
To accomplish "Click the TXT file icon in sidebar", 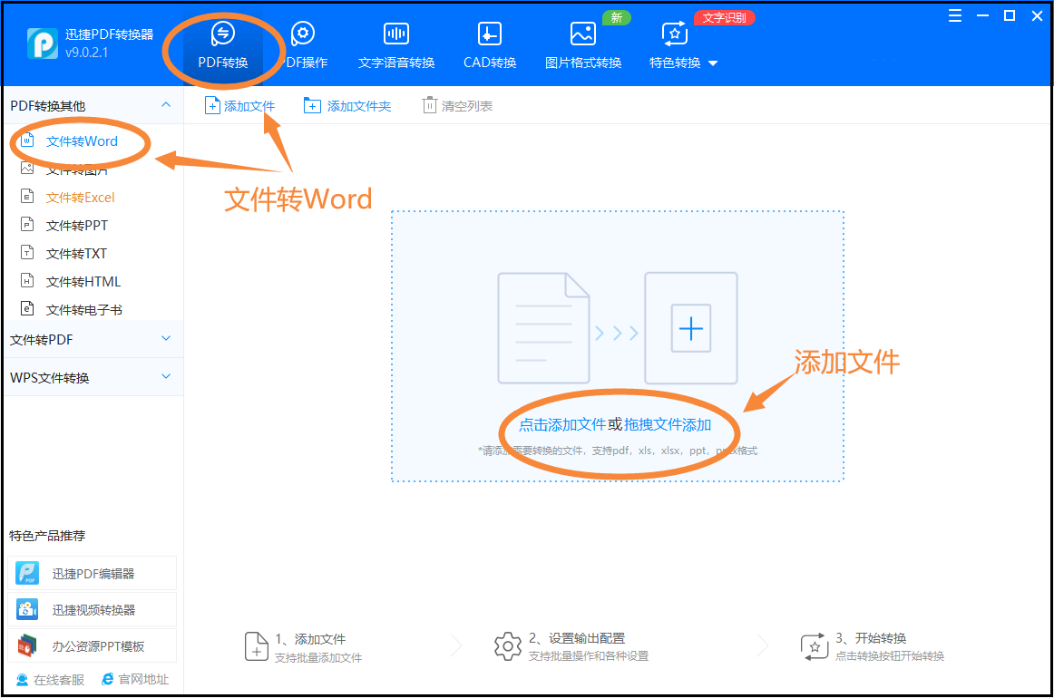I will [x=27, y=253].
